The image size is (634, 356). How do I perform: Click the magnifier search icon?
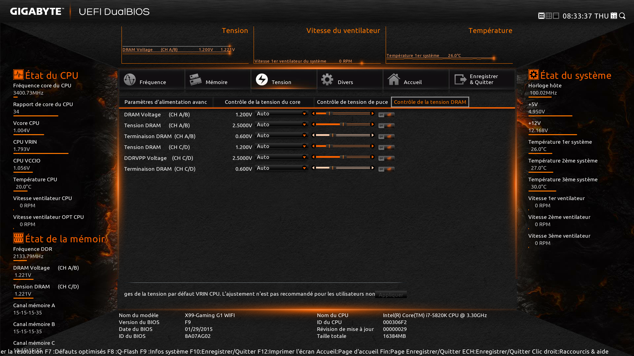622,16
